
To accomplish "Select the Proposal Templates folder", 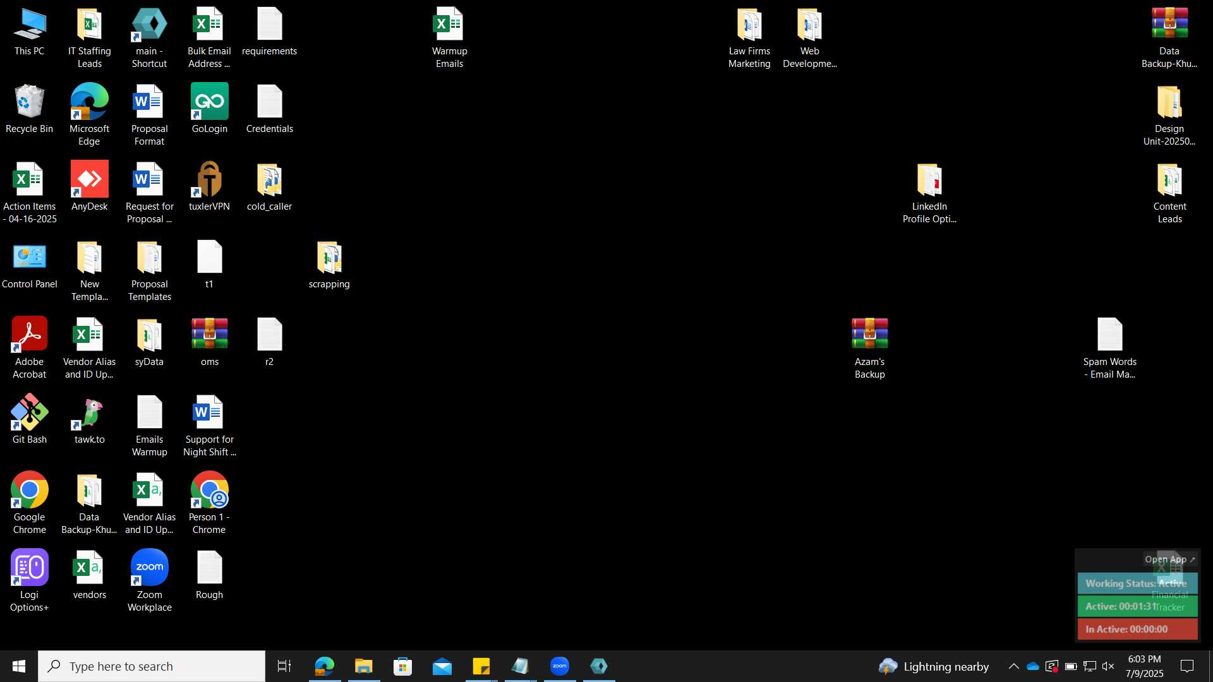I will coord(150,272).
